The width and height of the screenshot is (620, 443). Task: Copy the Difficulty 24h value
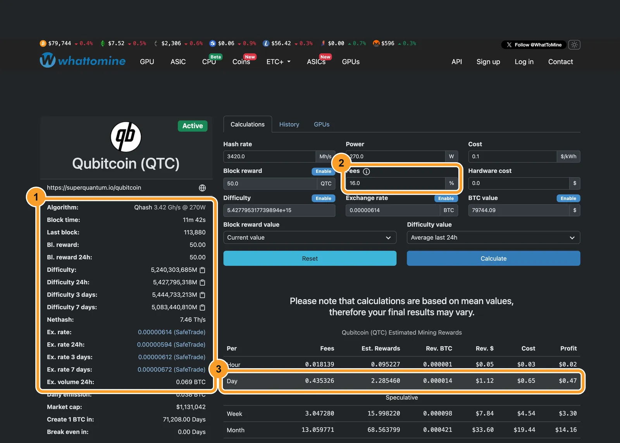(202, 282)
